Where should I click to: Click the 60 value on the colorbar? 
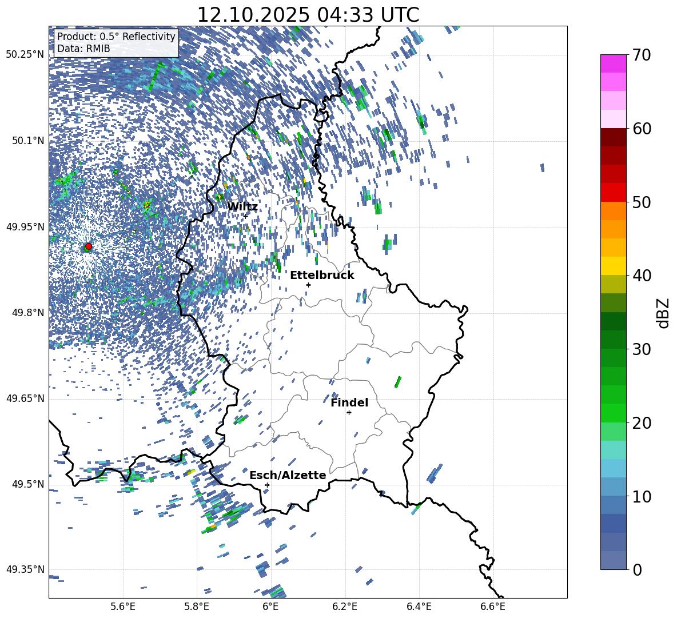(641, 129)
